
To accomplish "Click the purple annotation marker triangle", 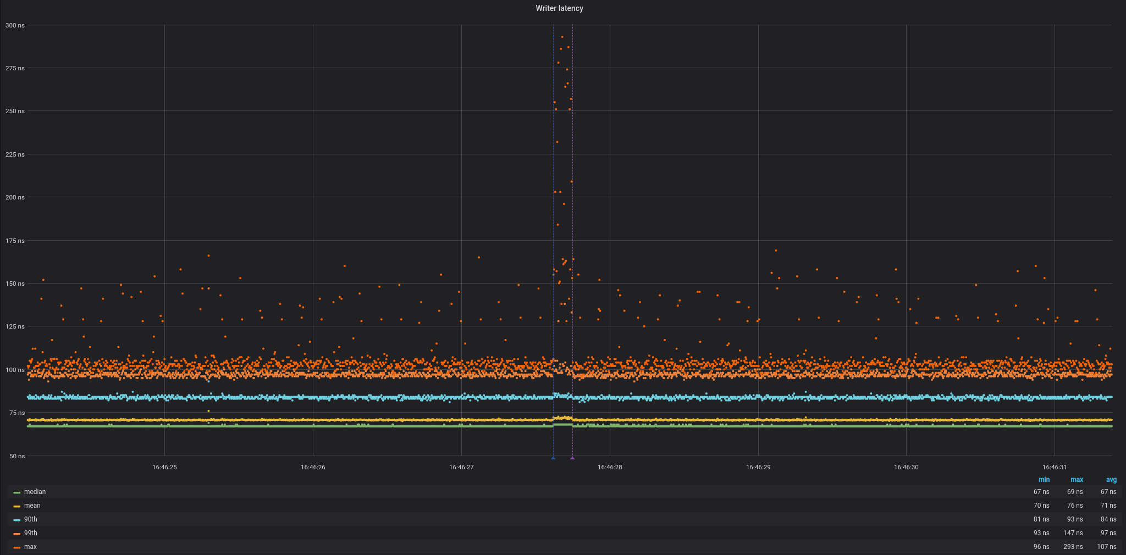I will pyautogui.click(x=572, y=458).
